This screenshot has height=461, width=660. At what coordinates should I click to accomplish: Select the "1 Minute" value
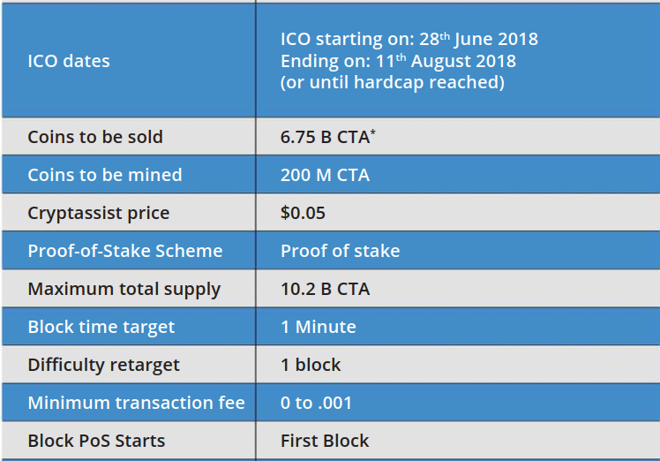[x=318, y=327]
